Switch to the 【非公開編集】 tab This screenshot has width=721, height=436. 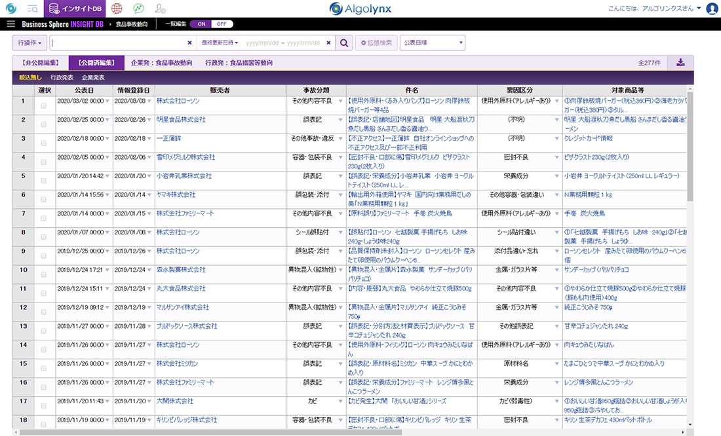point(41,63)
